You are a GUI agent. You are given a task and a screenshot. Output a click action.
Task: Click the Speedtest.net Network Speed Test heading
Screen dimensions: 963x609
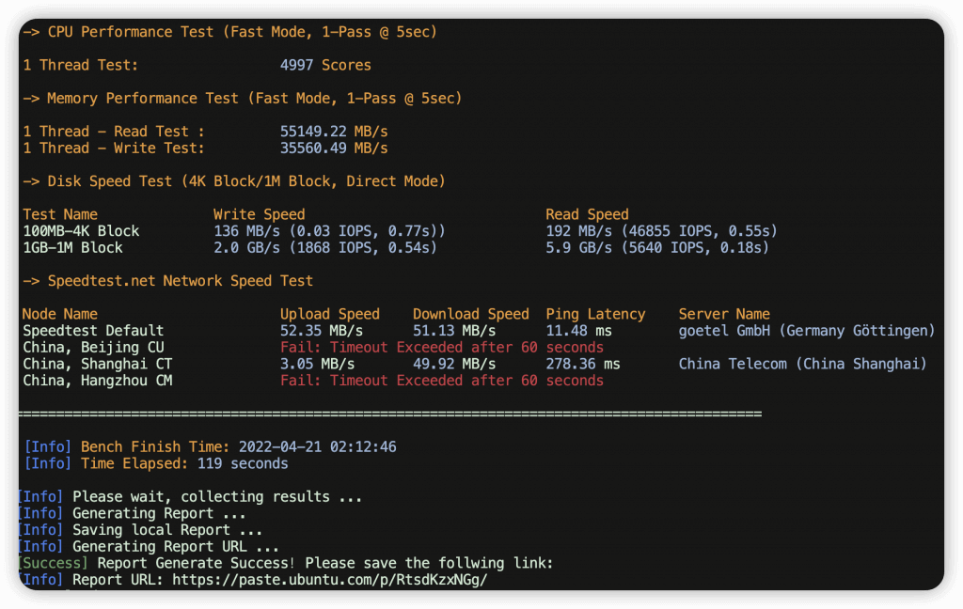pos(167,281)
